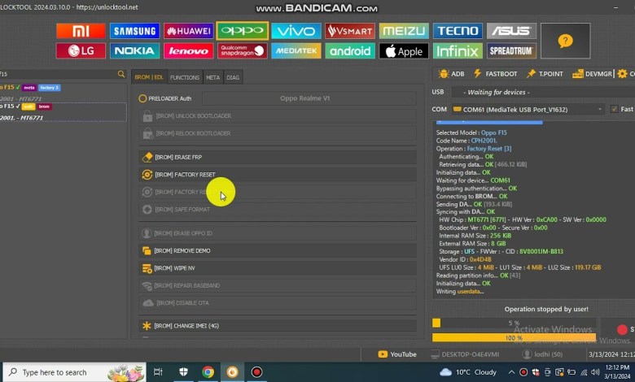Click [BROM] SAFE FORMAT button
The width and height of the screenshot is (635, 382).
(x=278, y=210)
